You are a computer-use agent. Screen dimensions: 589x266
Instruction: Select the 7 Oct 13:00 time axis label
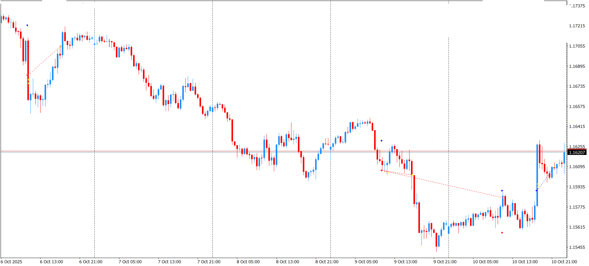(169, 262)
